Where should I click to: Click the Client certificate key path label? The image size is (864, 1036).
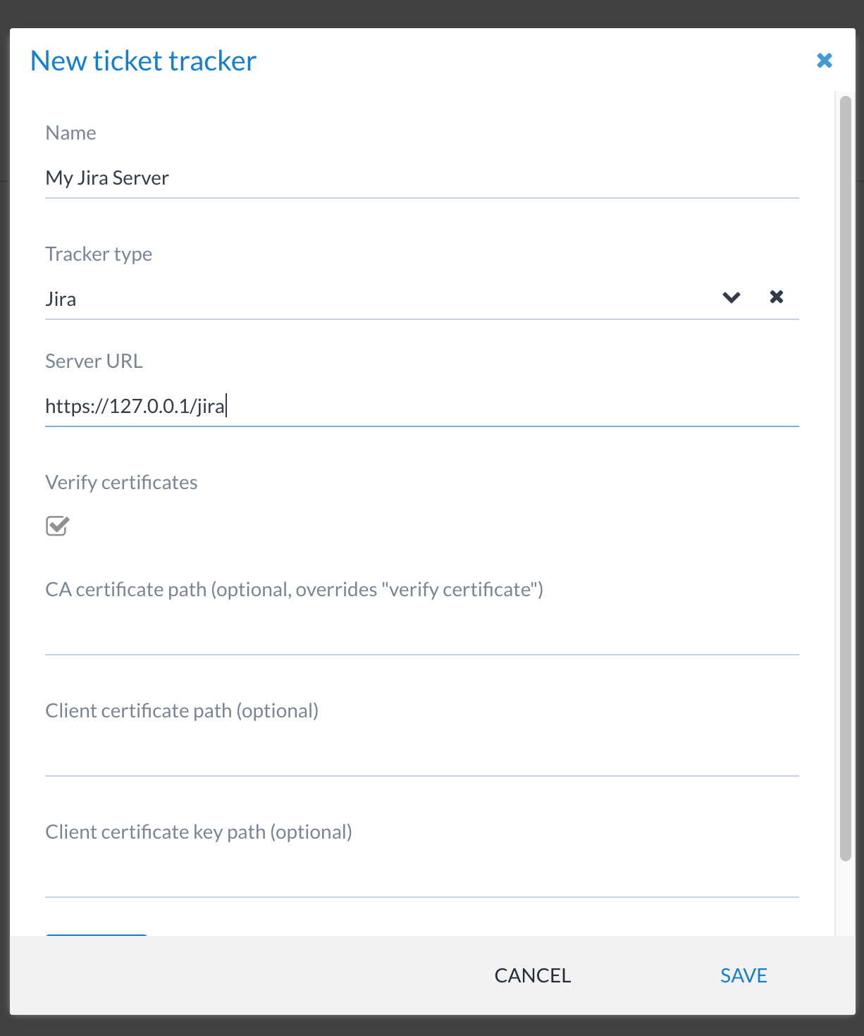tap(198, 832)
